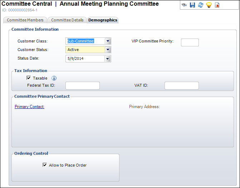Click the info icon beside Taxable
Image resolution: width=240 pixels, height=188 pixels.
click(54, 78)
